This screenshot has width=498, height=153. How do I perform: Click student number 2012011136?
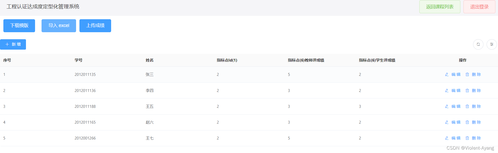85,91
